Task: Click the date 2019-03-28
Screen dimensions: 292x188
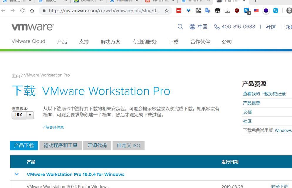Action: pyautogui.click(x=232, y=186)
